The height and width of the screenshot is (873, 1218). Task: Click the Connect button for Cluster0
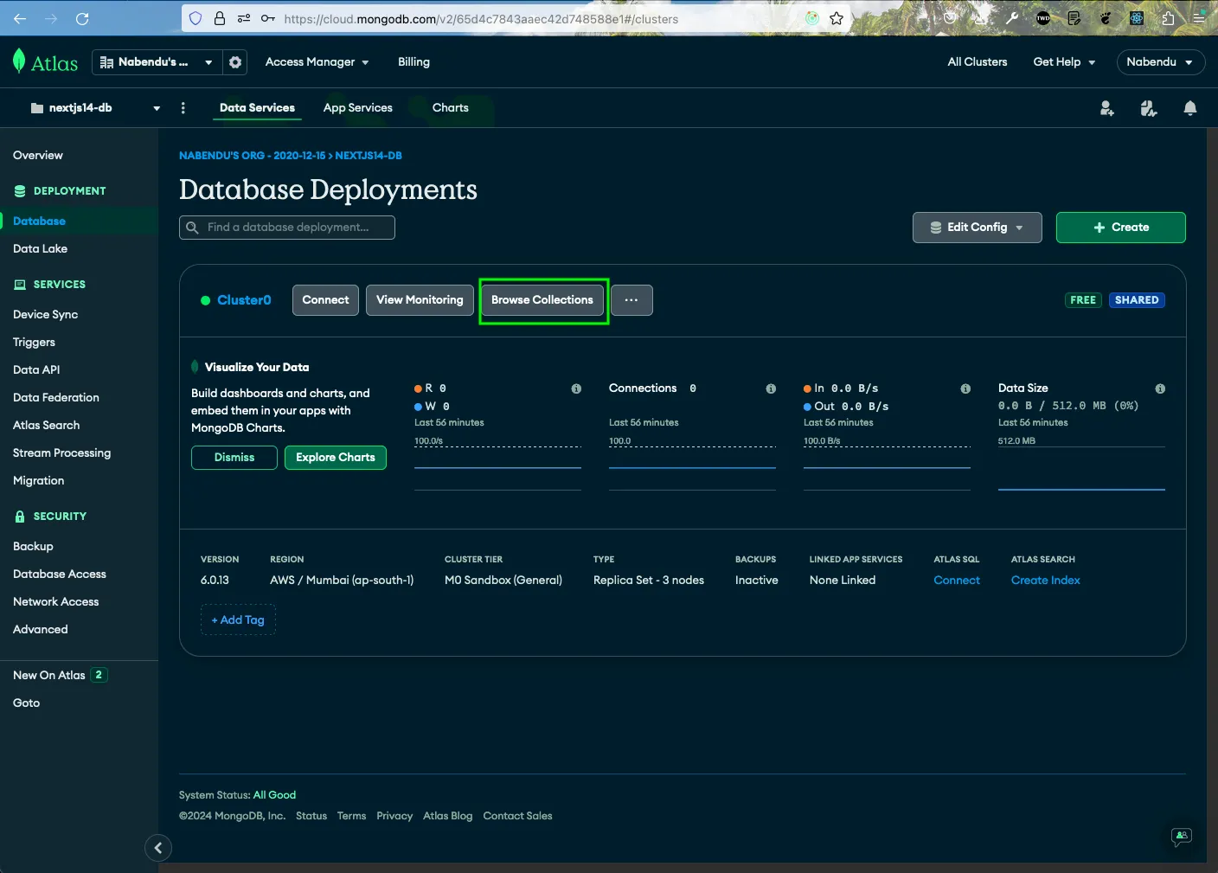pos(325,300)
